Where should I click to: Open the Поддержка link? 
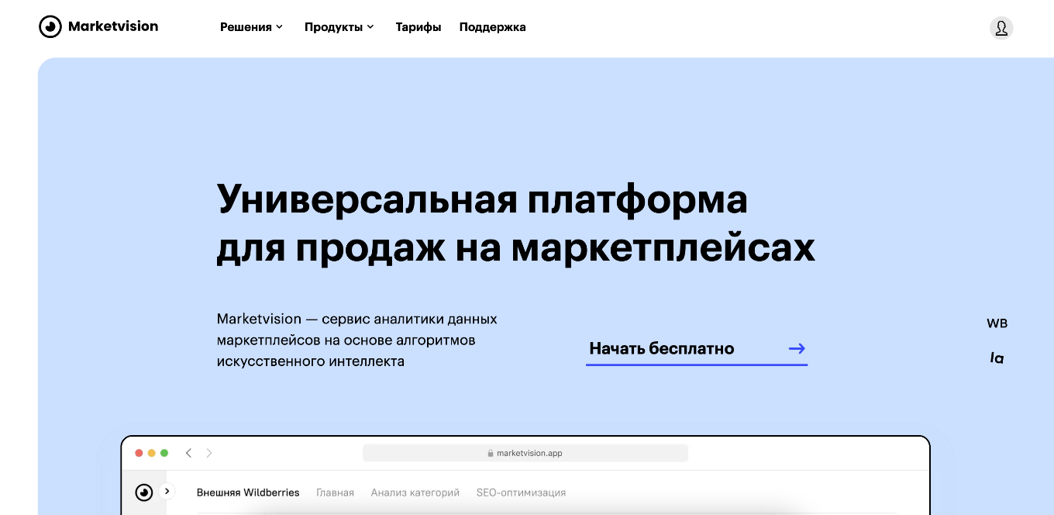click(x=492, y=26)
